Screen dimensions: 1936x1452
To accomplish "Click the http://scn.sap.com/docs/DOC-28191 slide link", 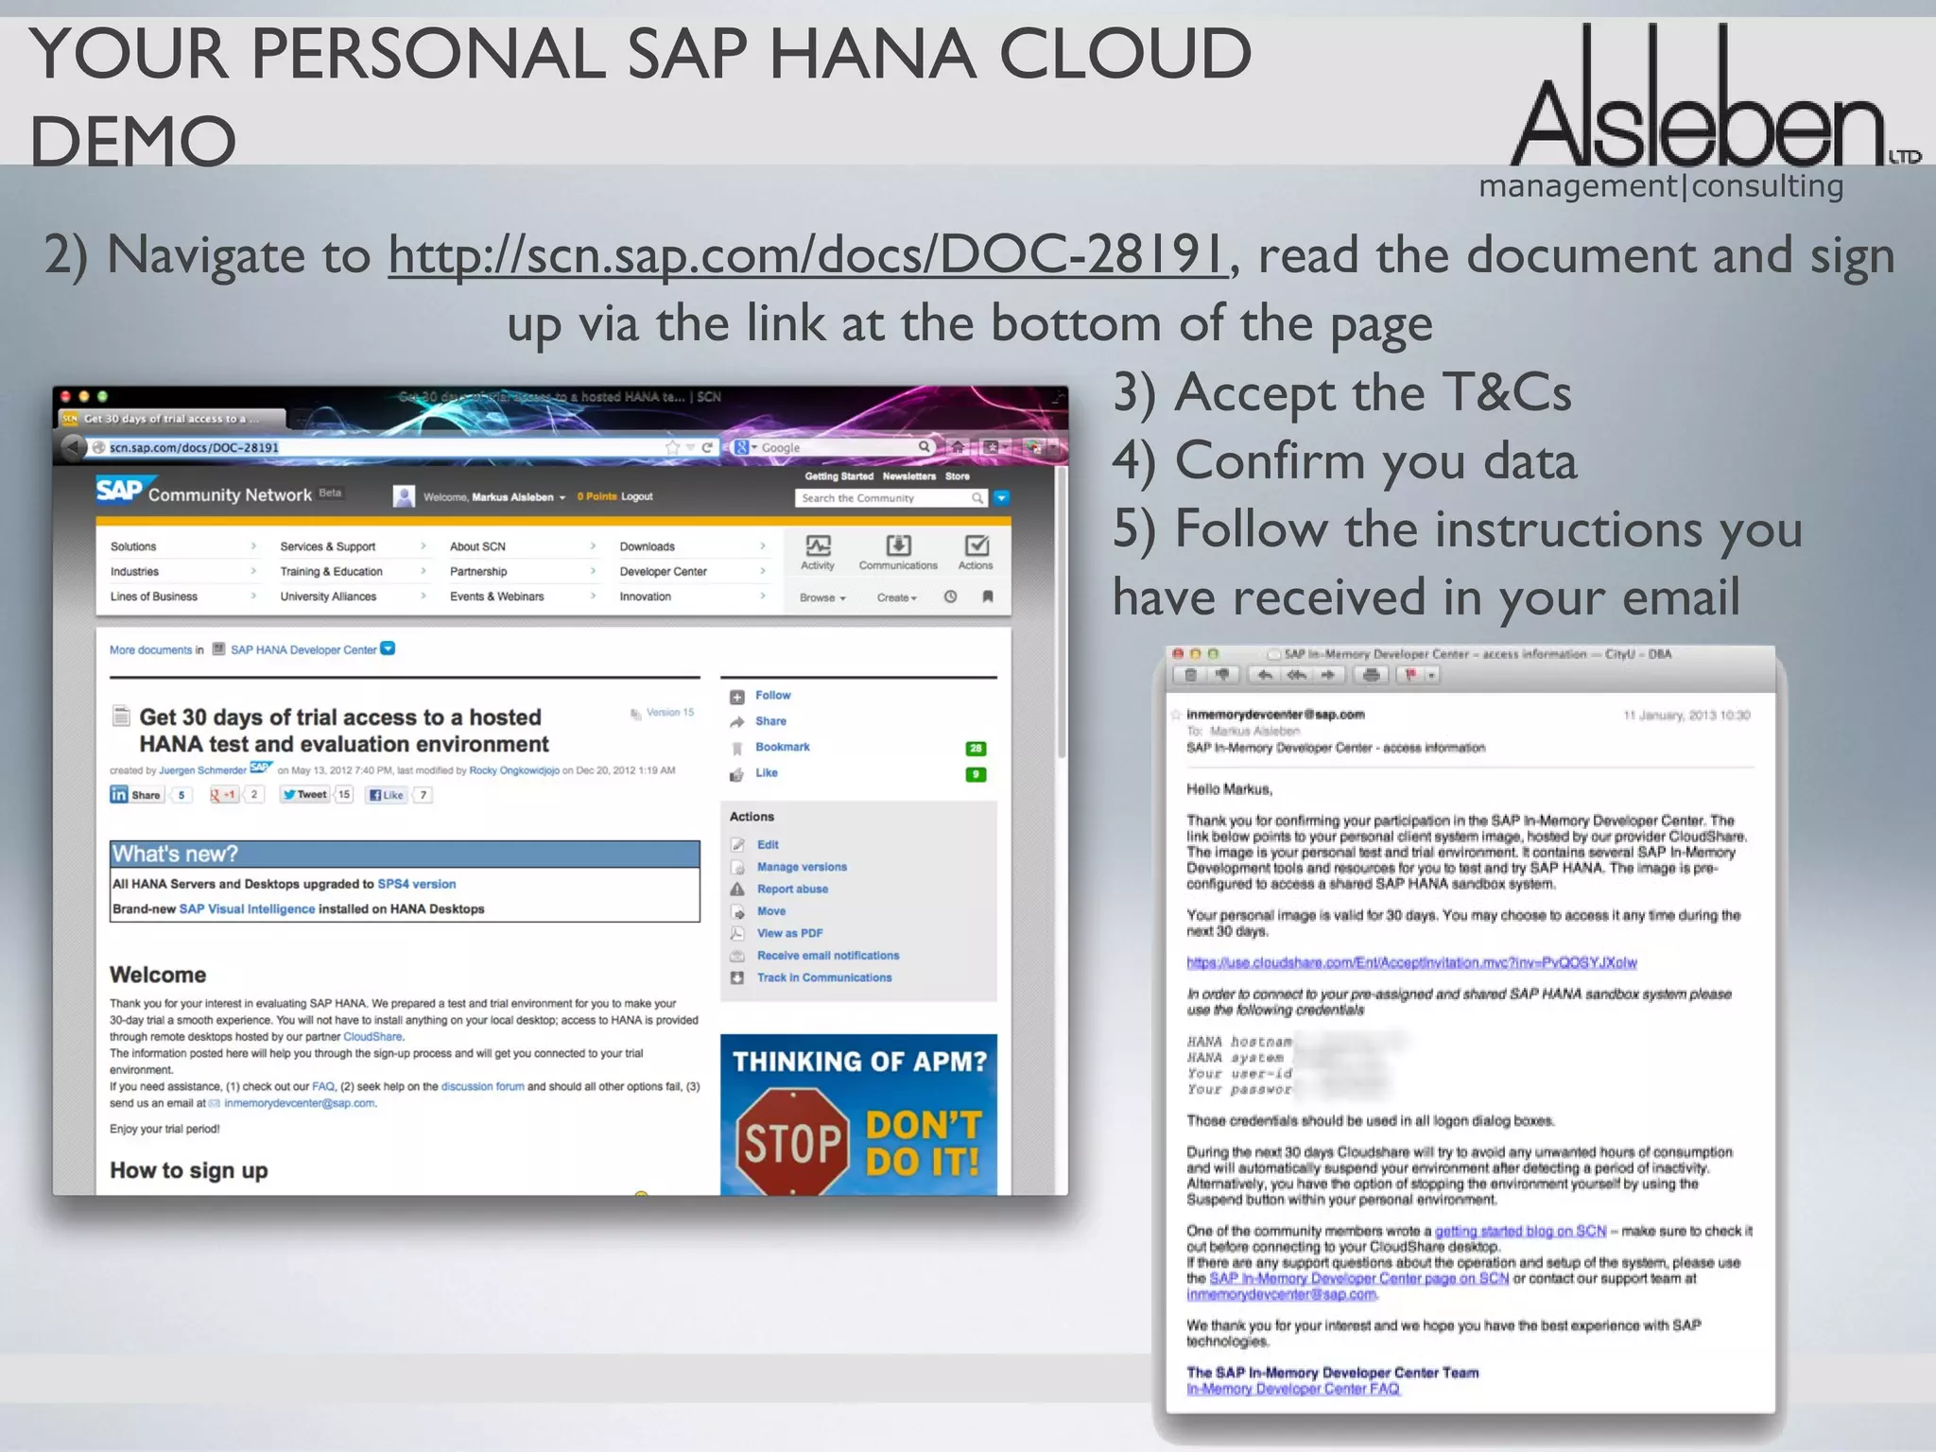I will (x=808, y=255).
